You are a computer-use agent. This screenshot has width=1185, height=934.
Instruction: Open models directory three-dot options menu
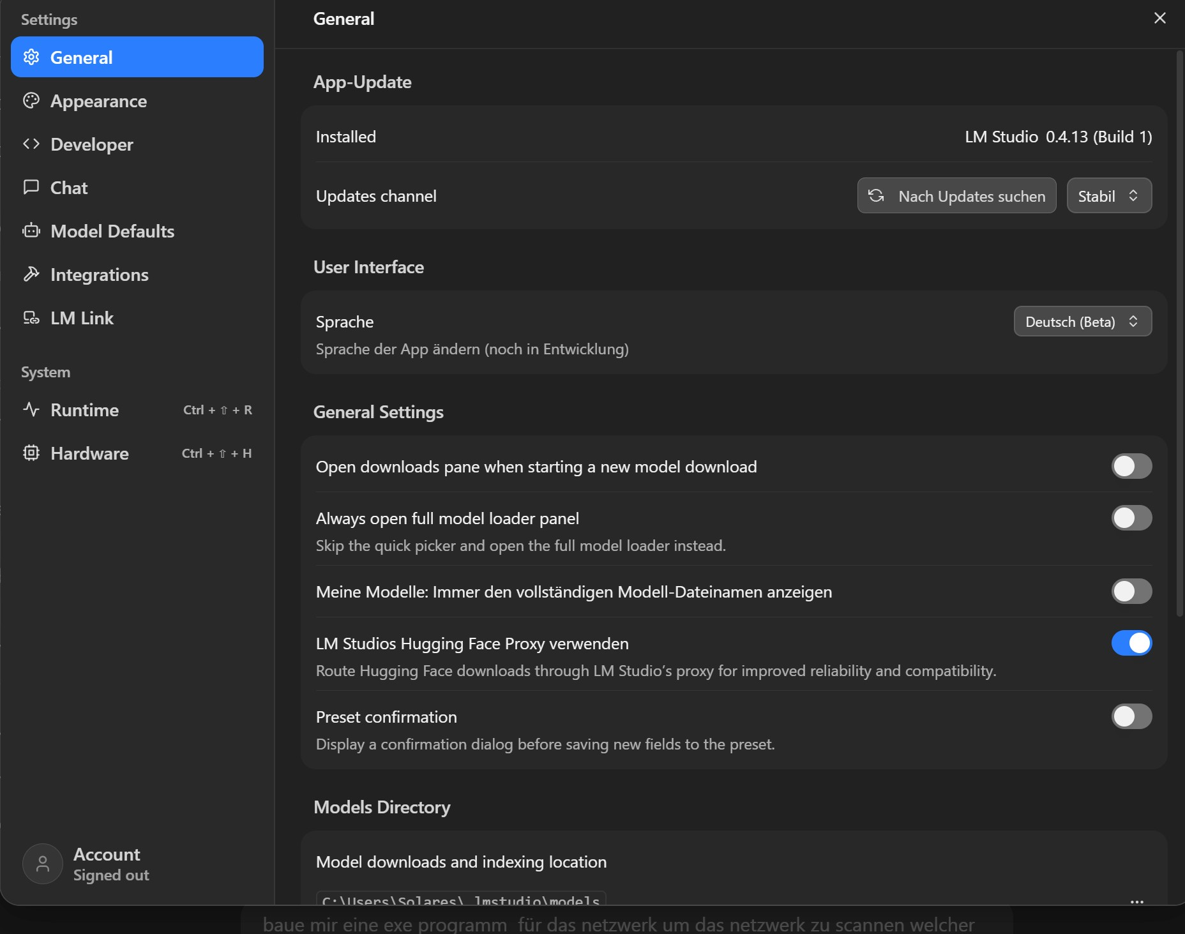(x=1136, y=901)
